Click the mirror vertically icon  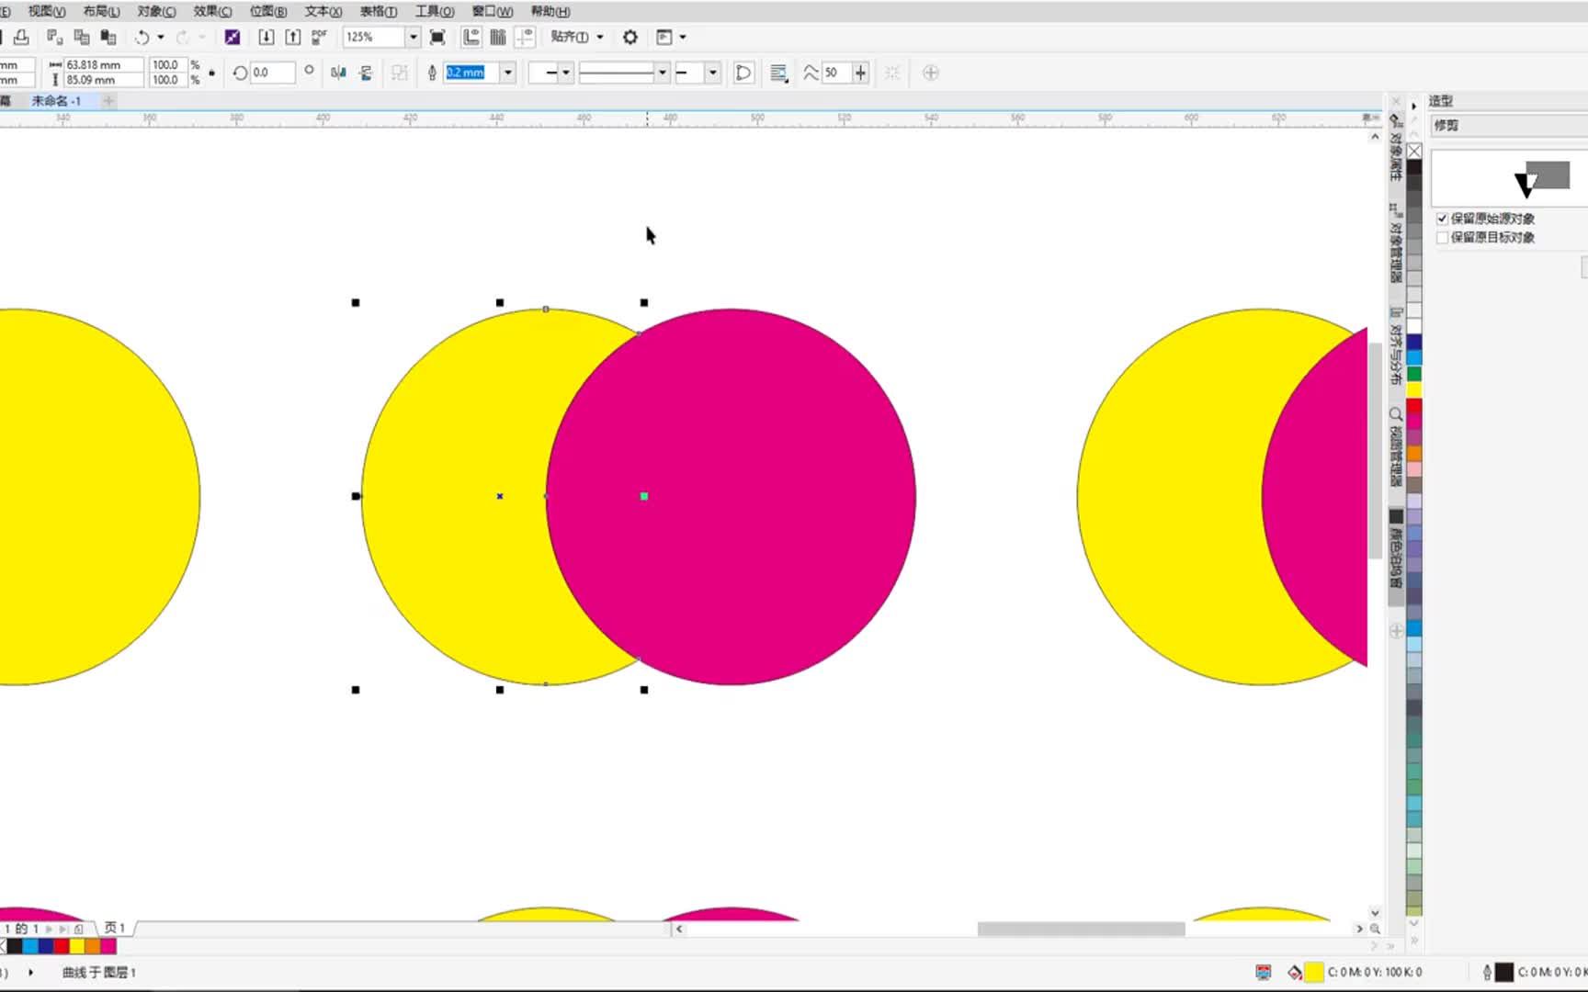click(365, 73)
